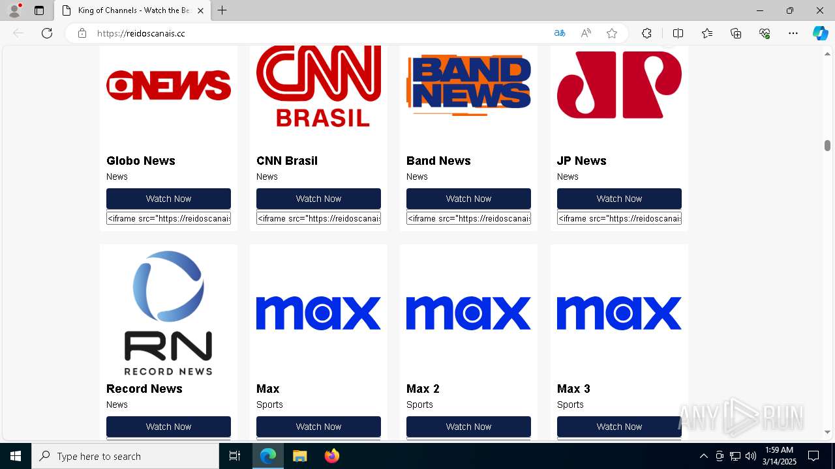Watch Now for Globo News
The height and width of the screenshot is (469, 835).
[168, 199]
